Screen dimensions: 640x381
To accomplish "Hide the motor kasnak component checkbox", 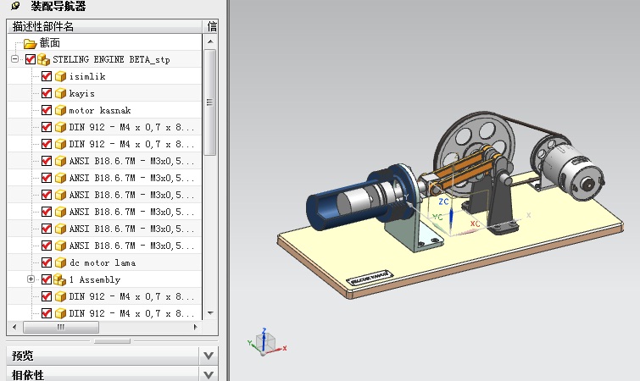I will (x=47, y=110).
